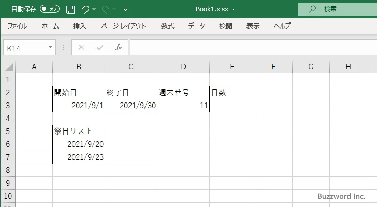The height and width of the screenshot is (207, 377).
Task: Open the Customize Quick Access Toolbar arrow
Action: pyautogui.click(x=125, y=9)
